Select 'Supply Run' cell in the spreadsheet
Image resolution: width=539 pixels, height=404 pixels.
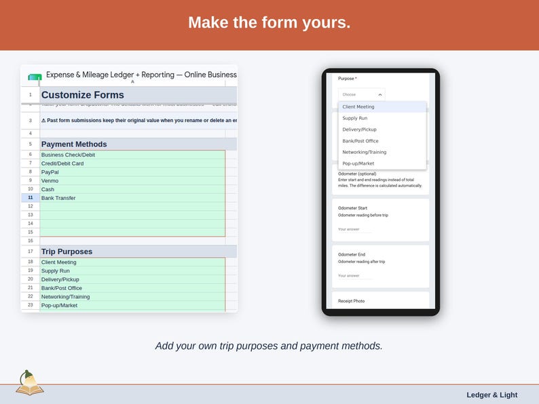[x=132, y=271]
